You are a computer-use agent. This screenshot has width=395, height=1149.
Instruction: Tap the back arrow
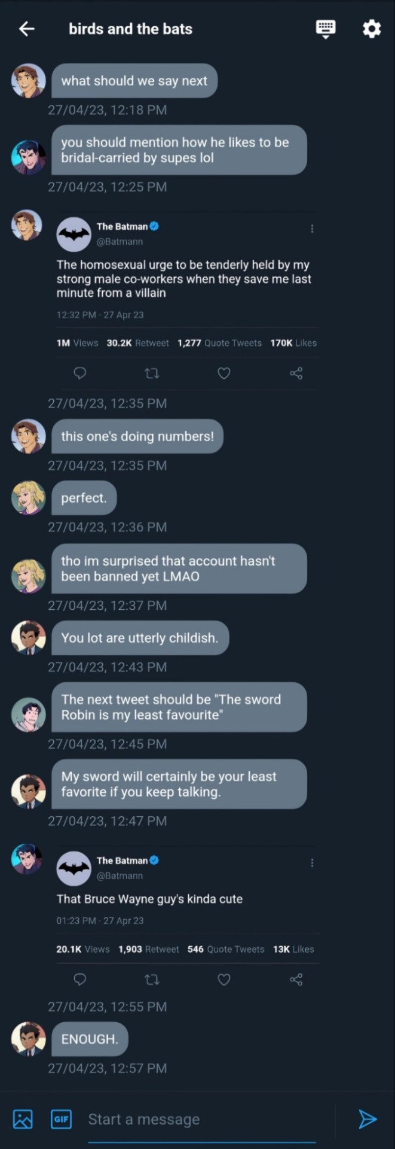click(x=27, y=29)
